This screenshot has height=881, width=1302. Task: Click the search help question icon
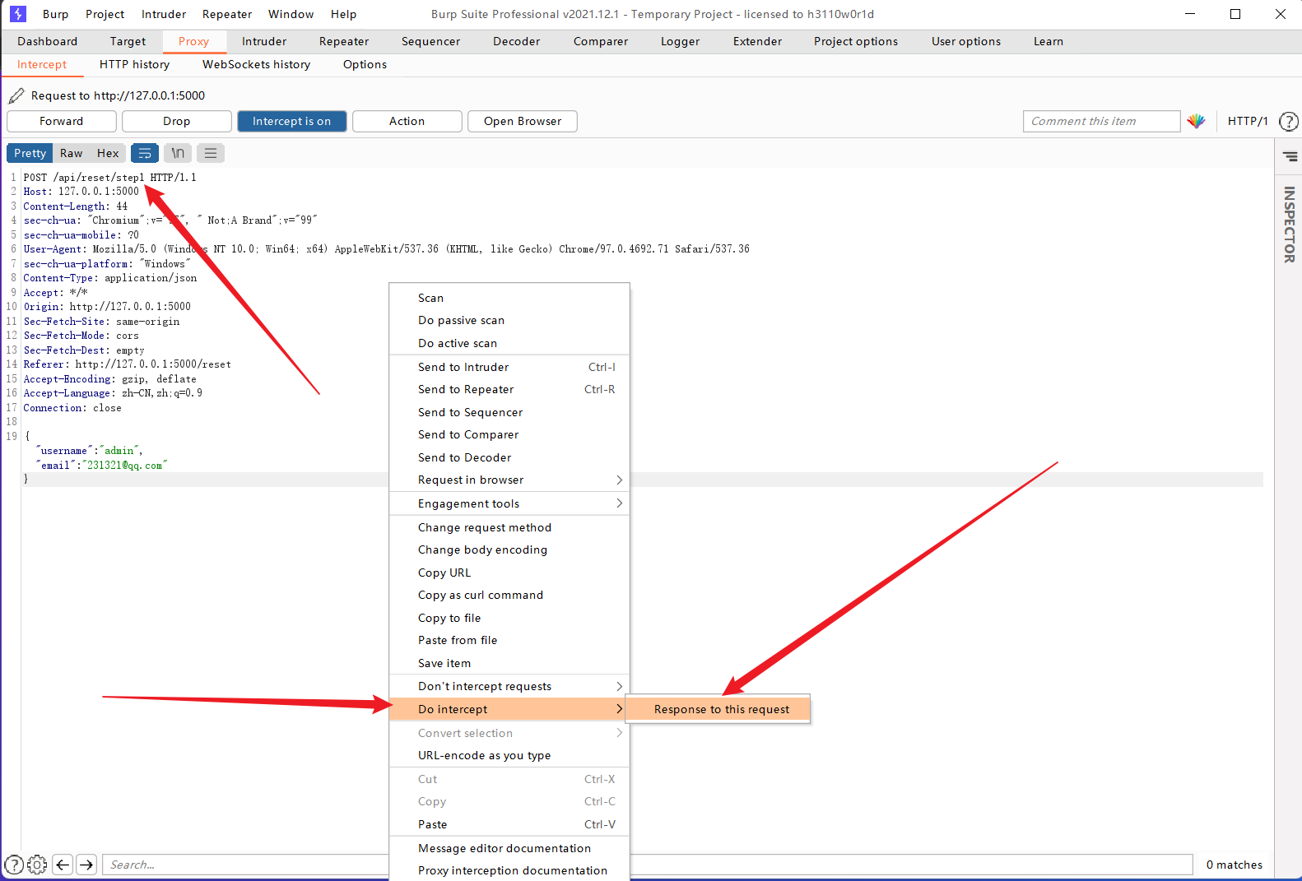(x=14, y=865)
